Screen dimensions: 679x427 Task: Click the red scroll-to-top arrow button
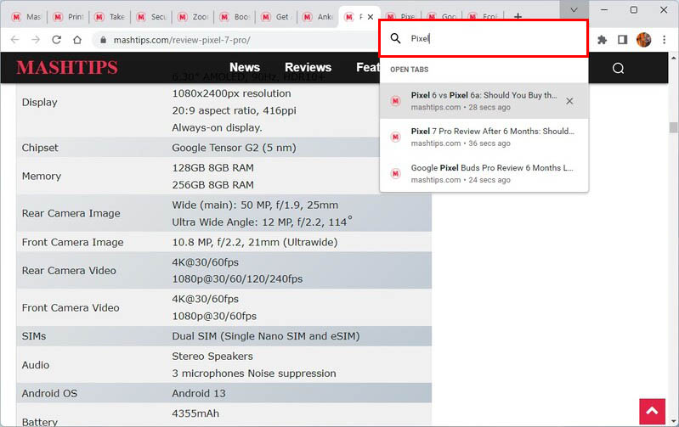pyautogui.click(x=652, y=411)
